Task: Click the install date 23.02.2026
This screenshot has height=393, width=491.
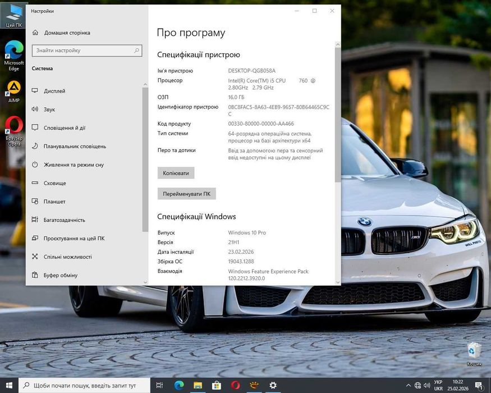Action: (x=241, y=252)
